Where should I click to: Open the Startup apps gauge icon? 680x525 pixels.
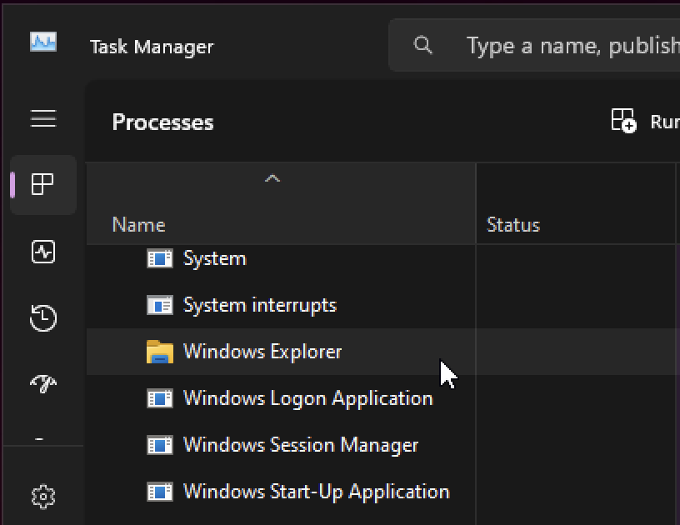tap(43, 382)
